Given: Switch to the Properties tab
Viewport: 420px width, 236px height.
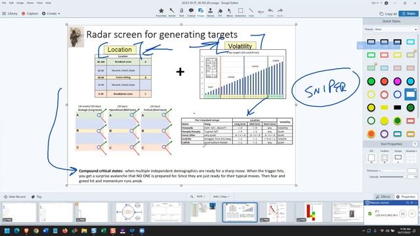Looking at the screenshot, I should [406, 197].
